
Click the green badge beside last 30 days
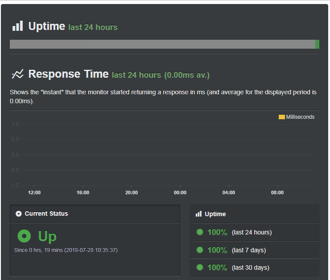coord(200,267)
